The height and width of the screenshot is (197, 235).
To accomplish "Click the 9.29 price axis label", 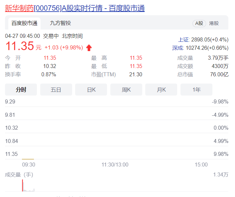I will [10, 102].
